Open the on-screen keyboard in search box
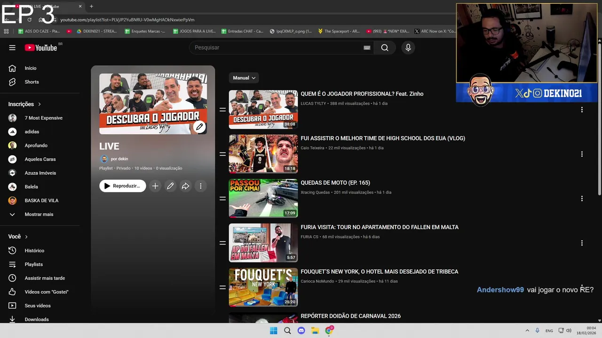 click(x=367, y=47)
